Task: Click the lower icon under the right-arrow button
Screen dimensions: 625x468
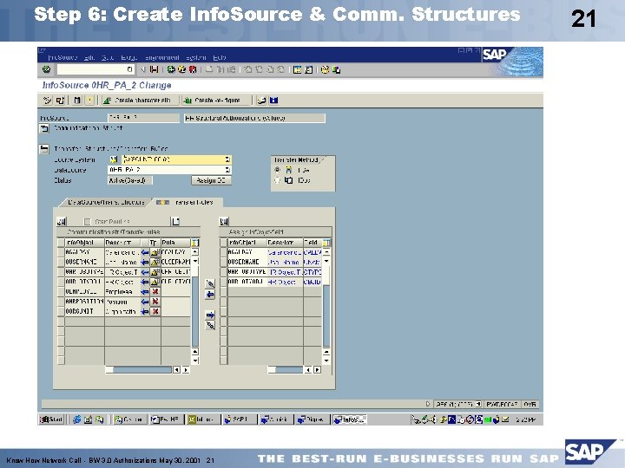Action: point(210,326)
